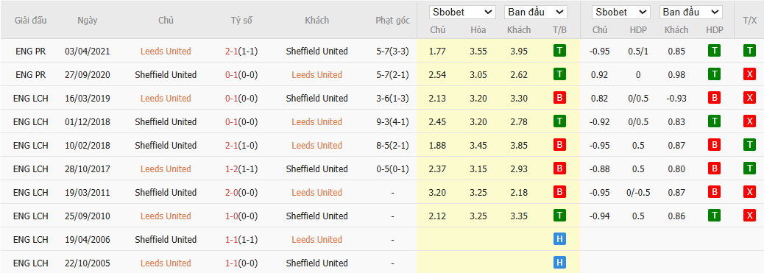Click red X badge in 01/12/2018 T/X column
764x273 pixels.
coord(749,121)
